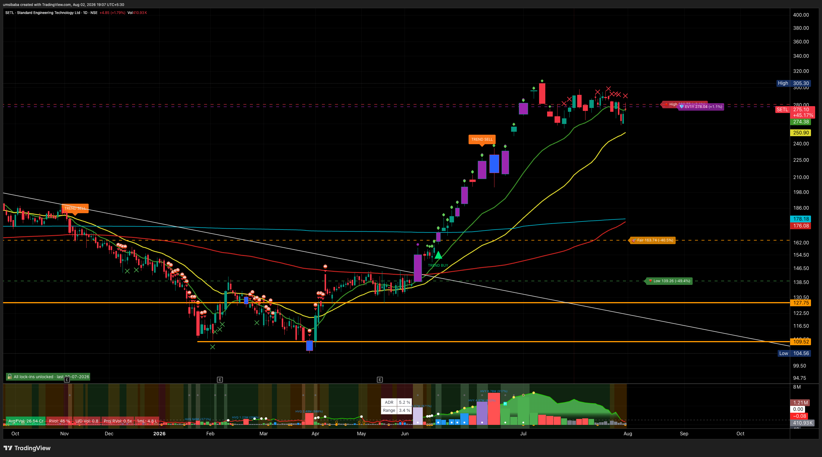The image size is (822, 457).
Task: Click the 'NSE' exchange text in the header
Action: pyautogui.click(x=94, y=13)
